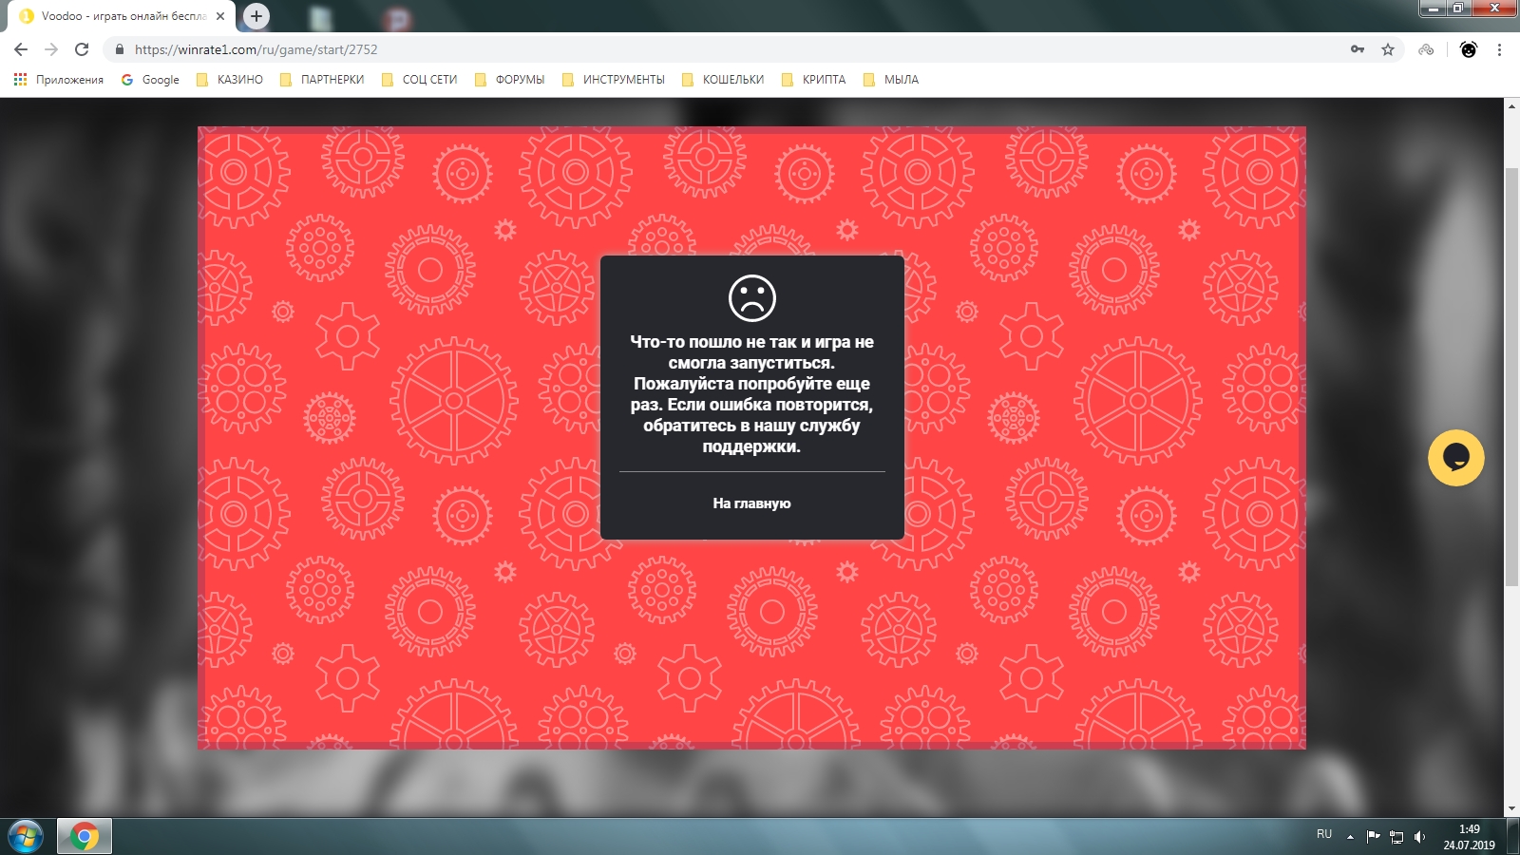View site security info via lock icon

pos(120,49)
